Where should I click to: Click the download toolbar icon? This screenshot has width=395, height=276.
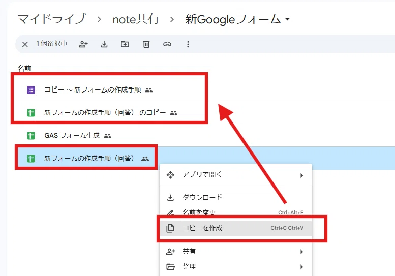104,44
